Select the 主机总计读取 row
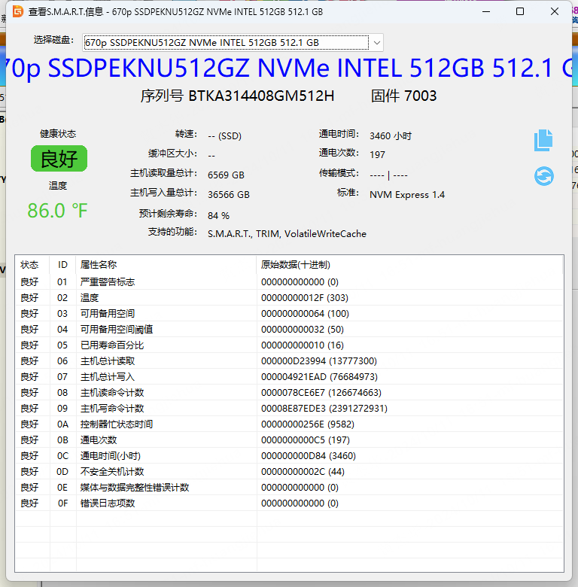 tap(289, 361)
